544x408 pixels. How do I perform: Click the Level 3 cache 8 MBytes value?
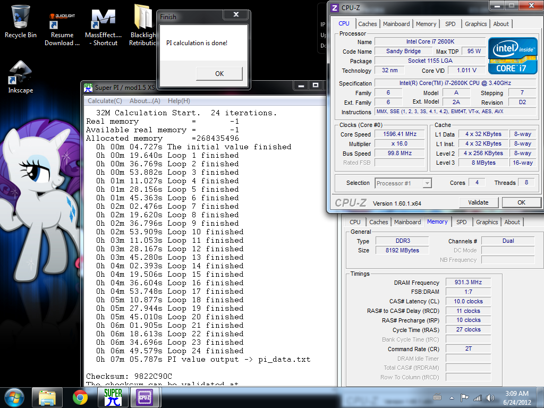click(x=483, y=163)
